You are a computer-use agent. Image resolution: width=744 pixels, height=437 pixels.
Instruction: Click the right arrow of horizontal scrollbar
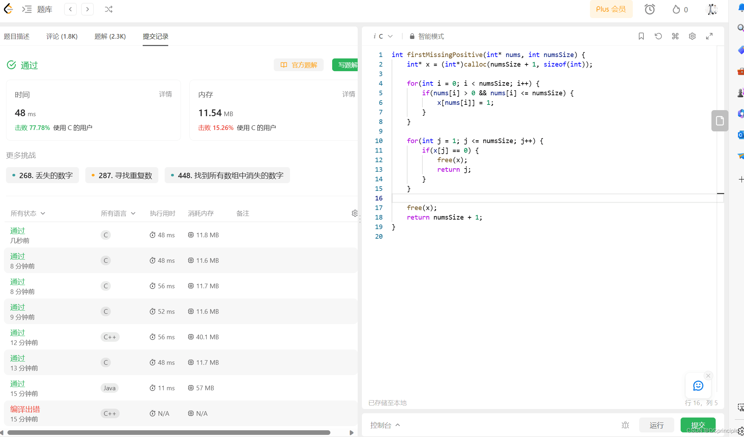click(x=351, y=432)
